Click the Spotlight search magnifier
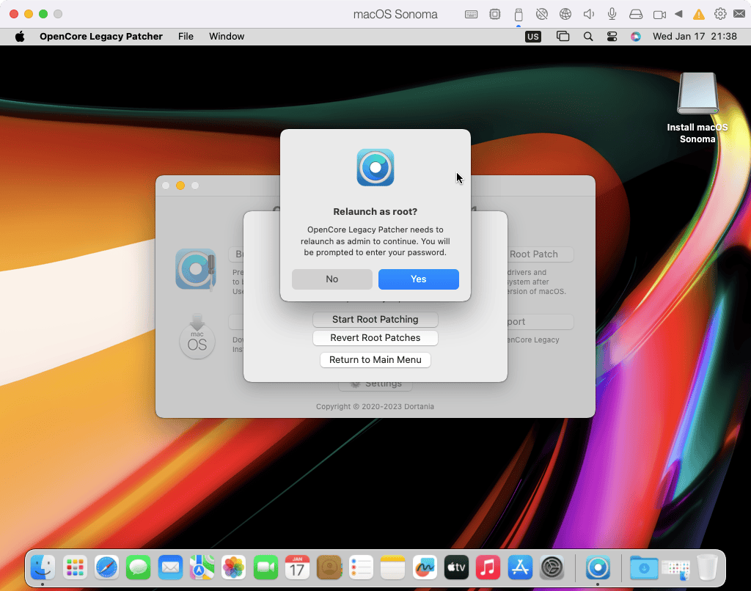Image resolution: width=751 pixels, height=591 pixels. 588,37
